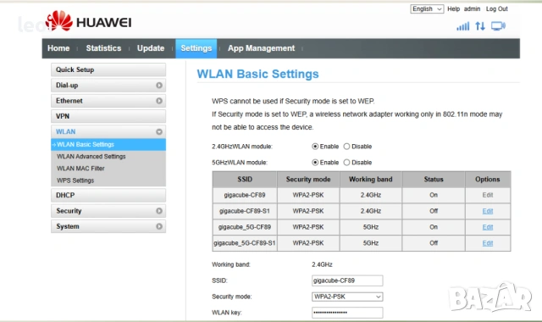Edit the gigacube-CF89-S1 network

pos(488,211)
